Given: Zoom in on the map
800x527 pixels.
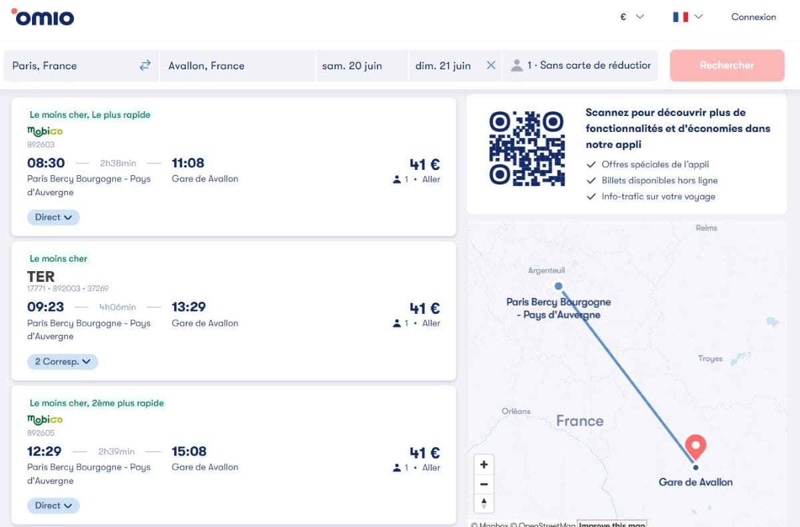Looking at the screenshot, I should pos(484,464).
